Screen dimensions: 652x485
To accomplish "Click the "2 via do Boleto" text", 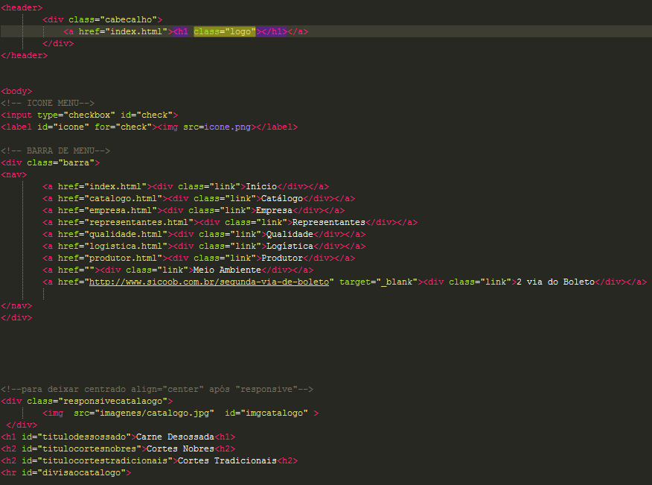I will click(555, 282).
